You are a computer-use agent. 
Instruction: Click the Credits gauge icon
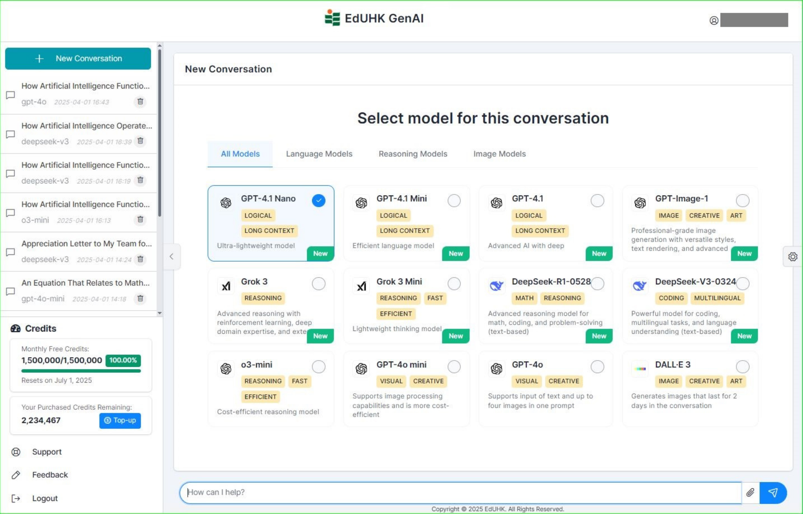15,328
